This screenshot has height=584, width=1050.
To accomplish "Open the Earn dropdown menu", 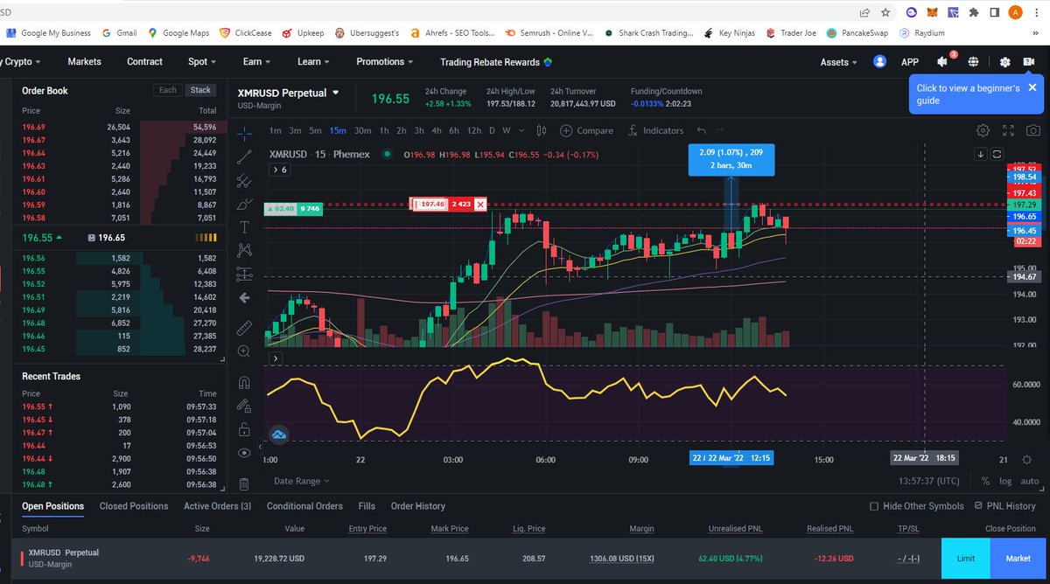I will 256,62.
